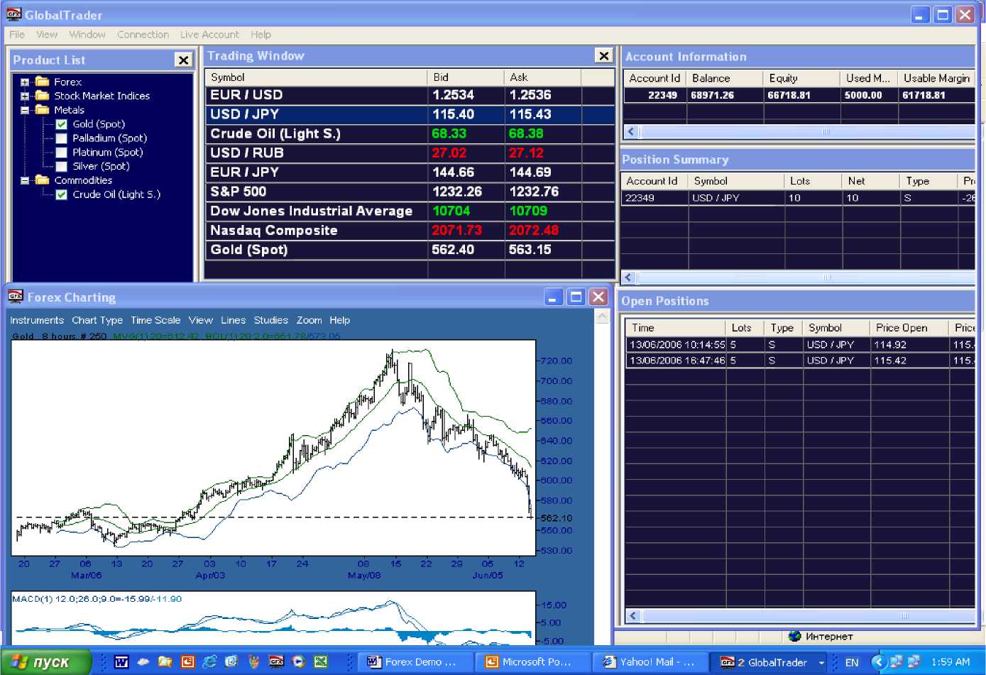Click the Forex Charting window title icon
Viewport: 986px width, 675px height.
click(x=16, y=297)
